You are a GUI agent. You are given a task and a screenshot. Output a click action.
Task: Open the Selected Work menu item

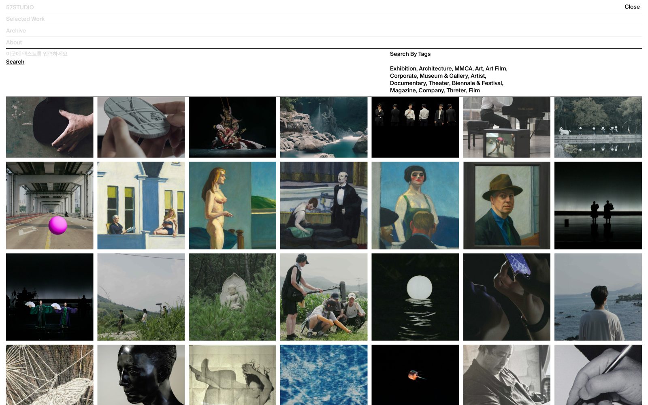(25, 19)
